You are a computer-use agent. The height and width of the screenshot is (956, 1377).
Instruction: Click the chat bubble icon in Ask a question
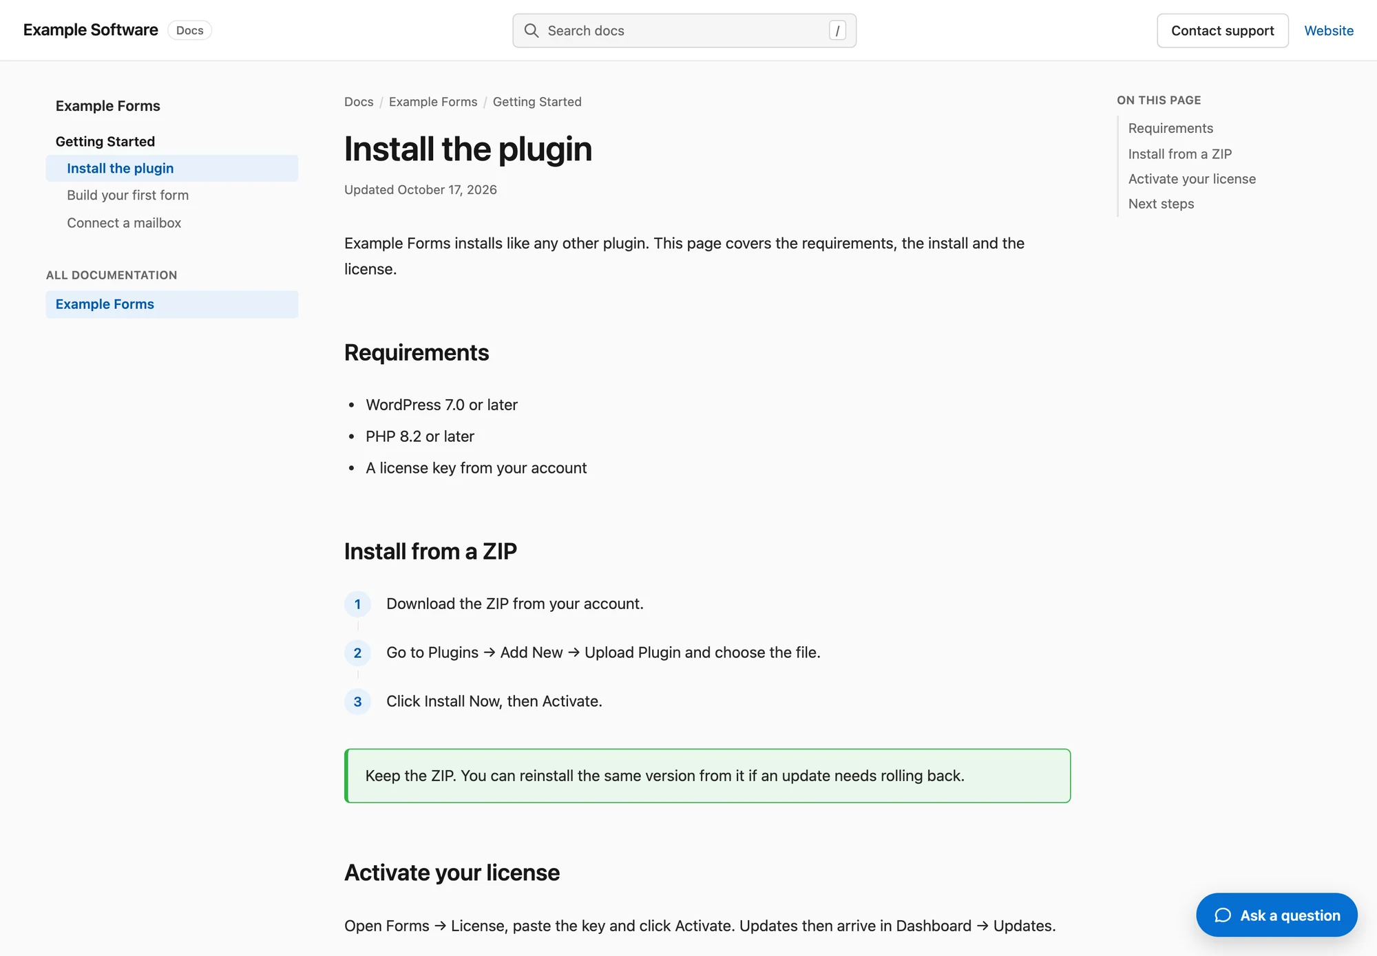1223,915
